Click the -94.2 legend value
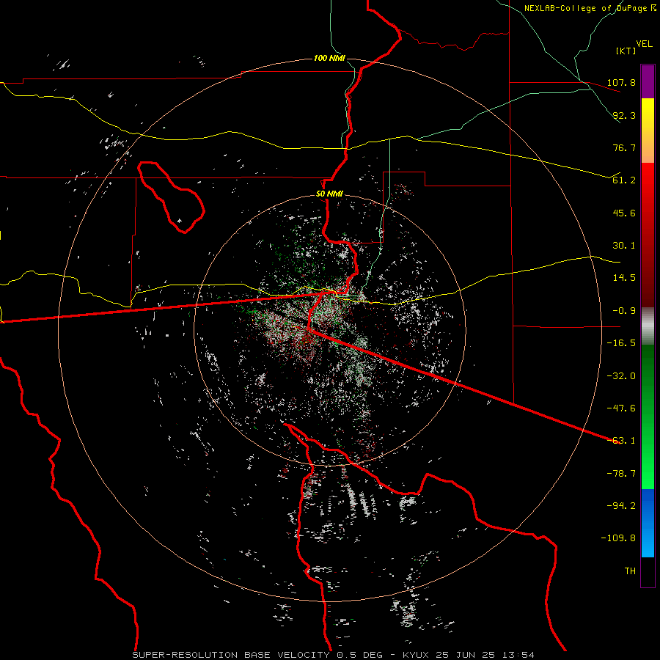 [621, 506]
